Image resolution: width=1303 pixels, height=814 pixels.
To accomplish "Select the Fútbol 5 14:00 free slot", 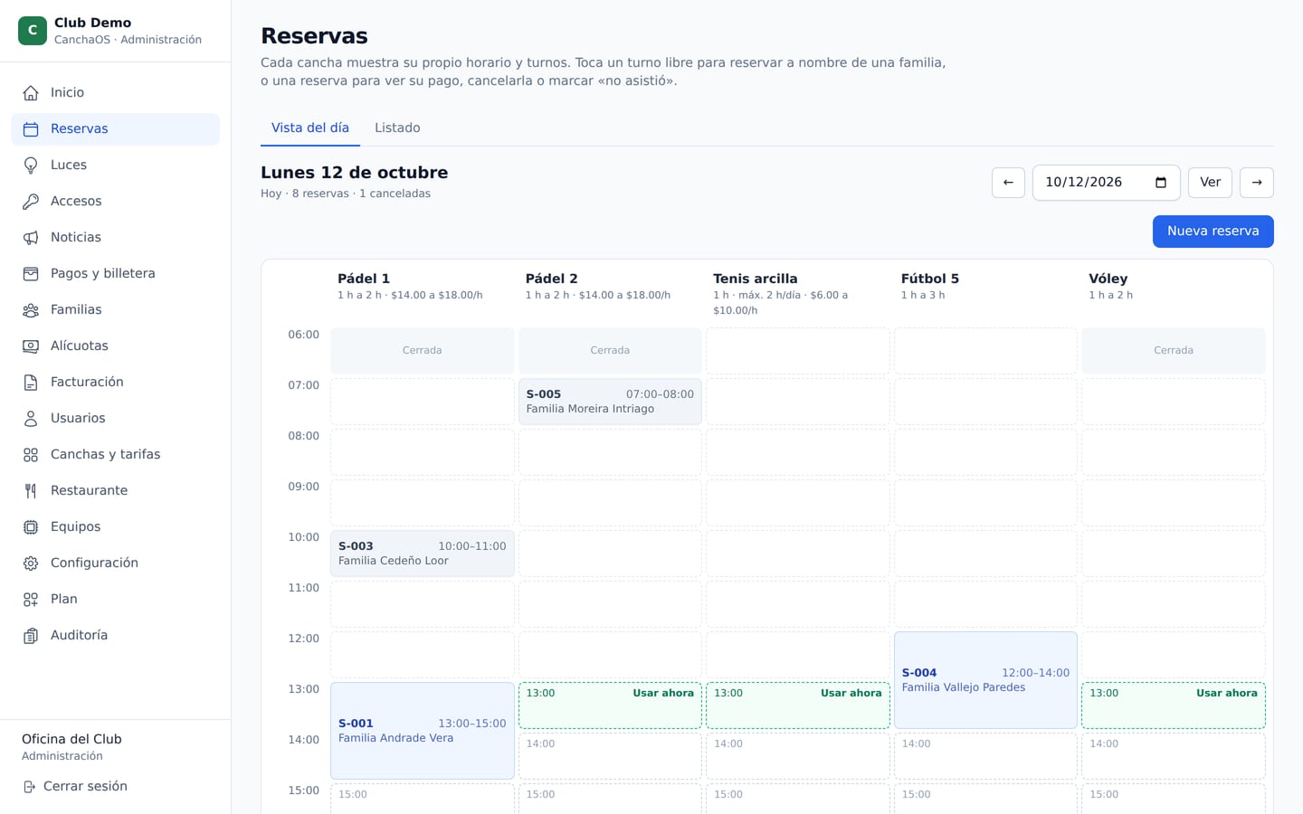I will point(985,756).
